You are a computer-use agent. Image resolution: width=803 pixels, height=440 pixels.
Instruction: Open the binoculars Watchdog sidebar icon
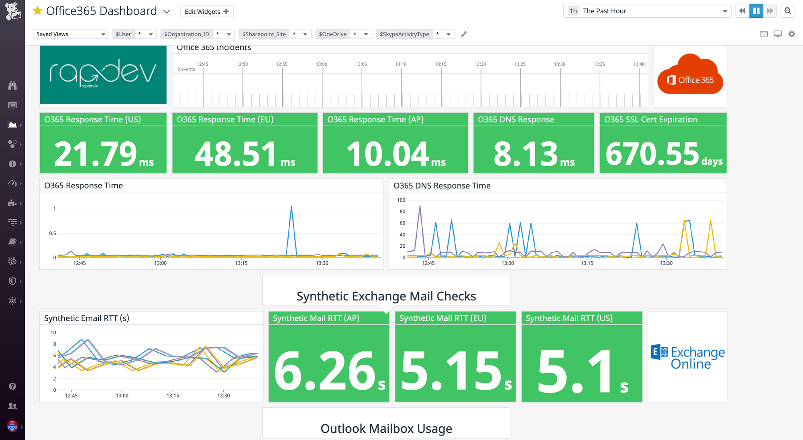[12, 85]
